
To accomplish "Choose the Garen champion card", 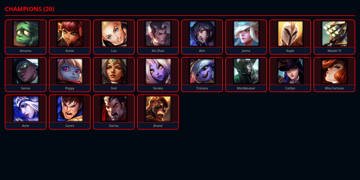I will 70,112.
